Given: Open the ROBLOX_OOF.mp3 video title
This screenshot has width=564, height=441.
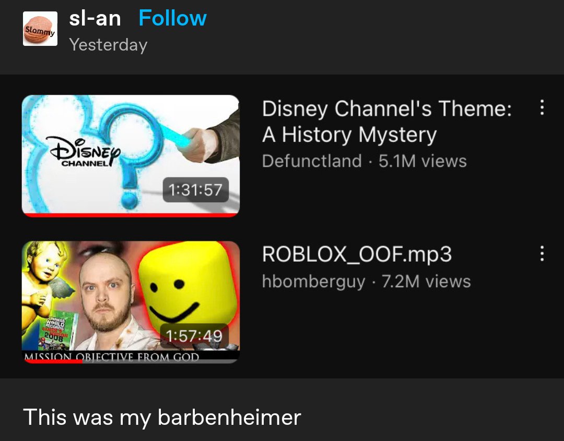Looking at the screenshot, I should point(357,254).
